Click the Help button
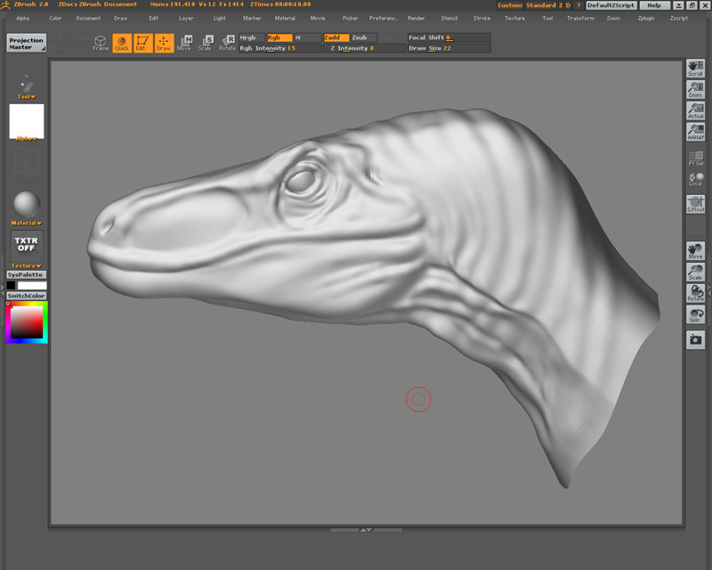Screen dimensions: 712x570 click(x=654, y=5)
